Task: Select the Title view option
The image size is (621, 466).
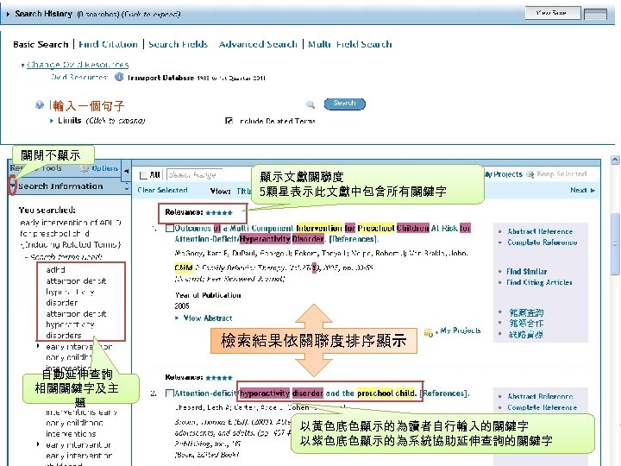Action: 243,191
